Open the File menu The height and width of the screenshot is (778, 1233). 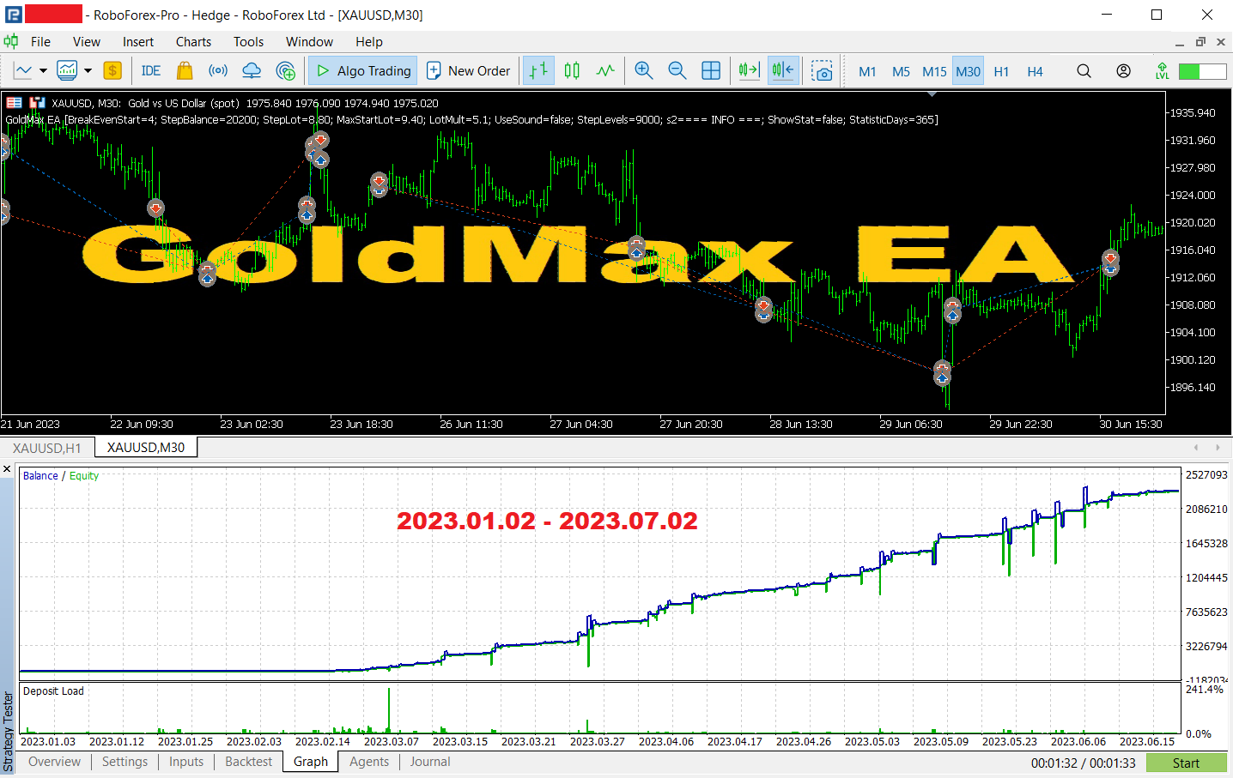40,42
